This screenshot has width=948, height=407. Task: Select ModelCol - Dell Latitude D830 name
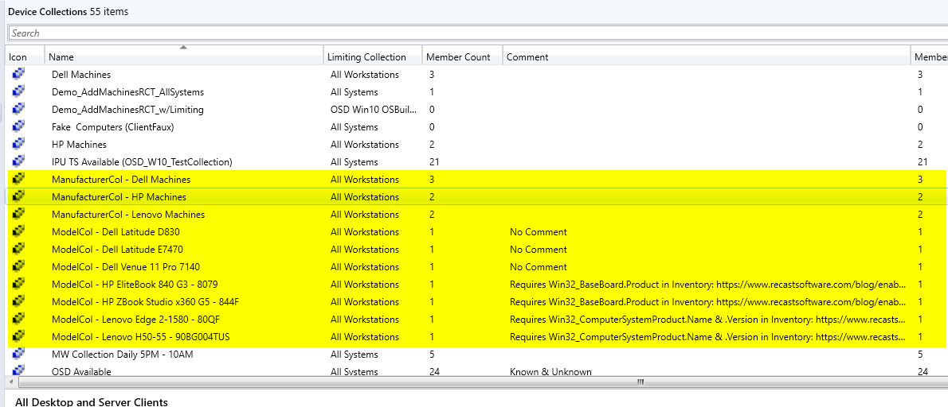116,232
